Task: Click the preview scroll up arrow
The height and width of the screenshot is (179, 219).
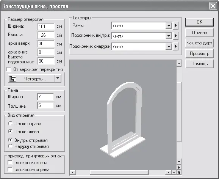Action: pos(179,64)
